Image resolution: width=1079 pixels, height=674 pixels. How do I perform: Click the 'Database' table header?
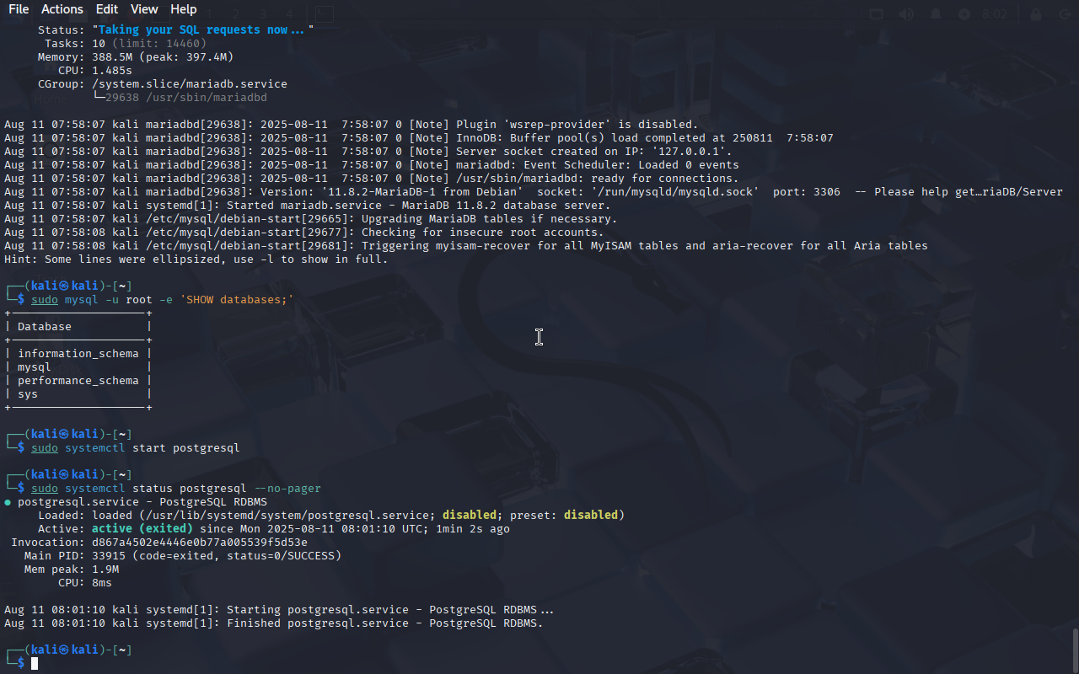(45, 326)
